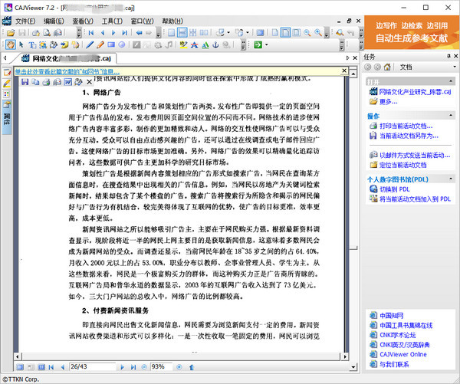Select the Ellipse annotation tool
The width and height of the screenshot is (460, 384).
(x=122, y=44)
